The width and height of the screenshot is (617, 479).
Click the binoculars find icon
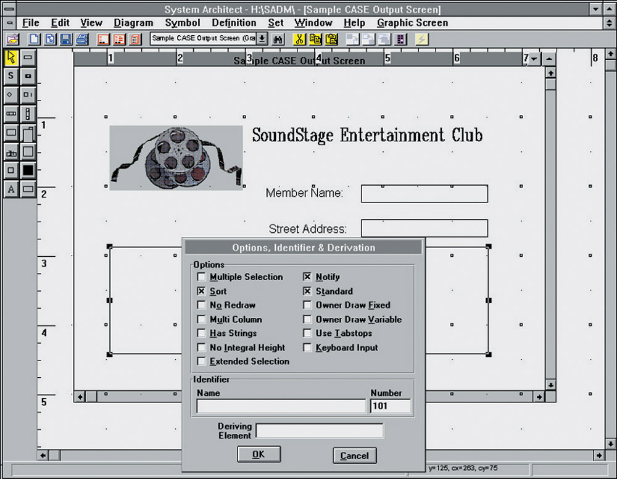(278, 39)
